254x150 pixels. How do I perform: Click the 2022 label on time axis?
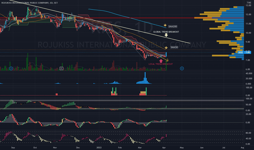coord(99,148)
